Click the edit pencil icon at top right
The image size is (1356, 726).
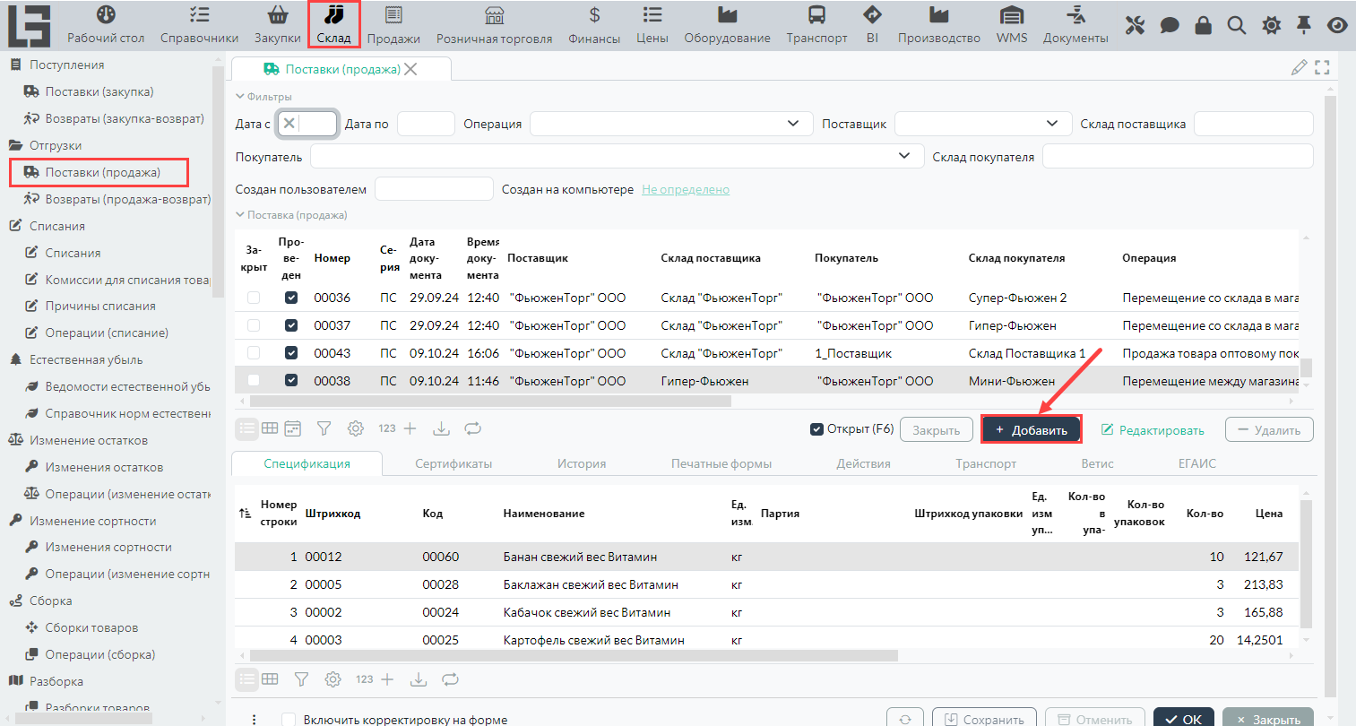pyautogui.click(x=1298, y=67)
